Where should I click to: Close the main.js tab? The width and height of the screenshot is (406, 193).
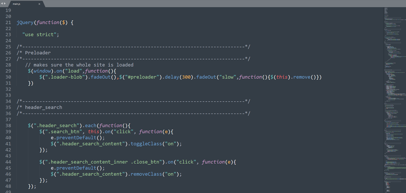coord(39,4)
